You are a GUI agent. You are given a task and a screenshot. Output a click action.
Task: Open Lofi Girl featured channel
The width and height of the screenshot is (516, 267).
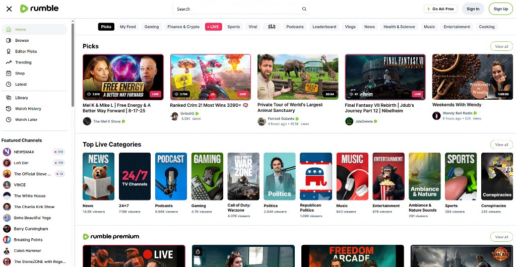34,163
